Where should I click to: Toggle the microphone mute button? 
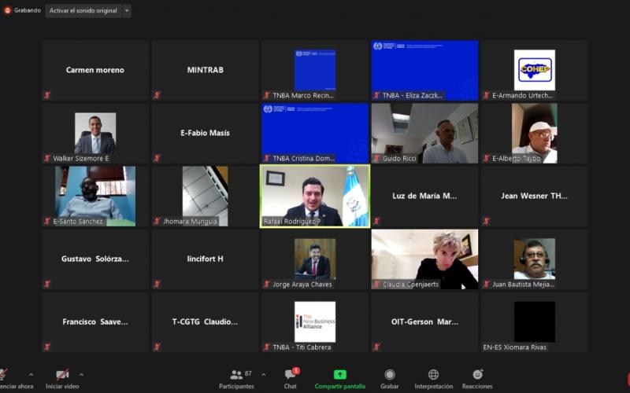click(x=4, y=376)
